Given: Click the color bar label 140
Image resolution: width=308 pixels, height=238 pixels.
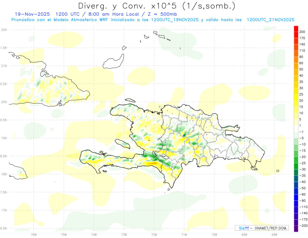Looking at the screenshot, I should (302, 44).
